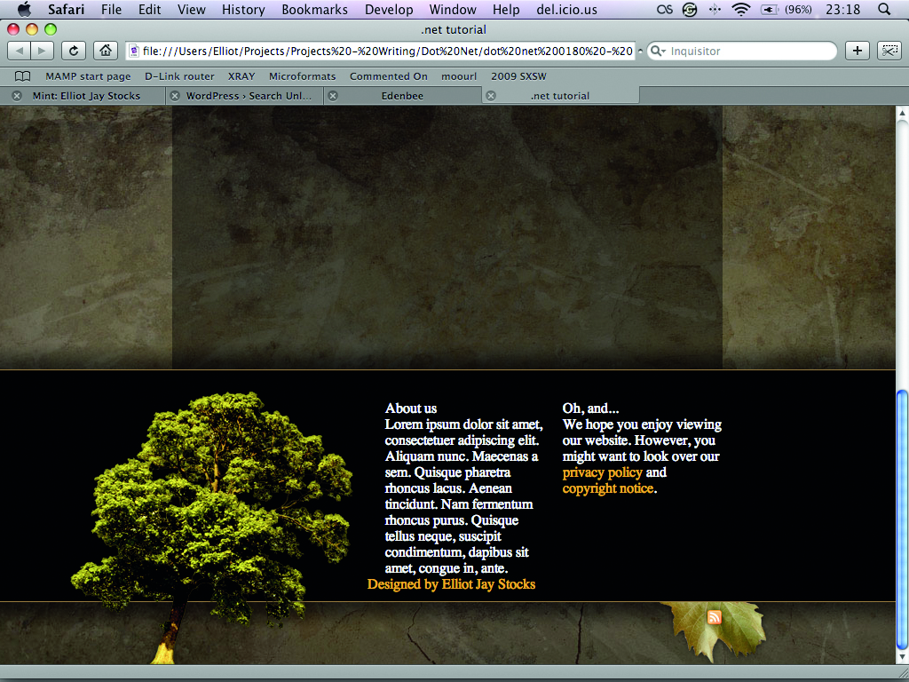Click the vertical scrollbar thumb

pyautogui.click(x=902, y=519)
